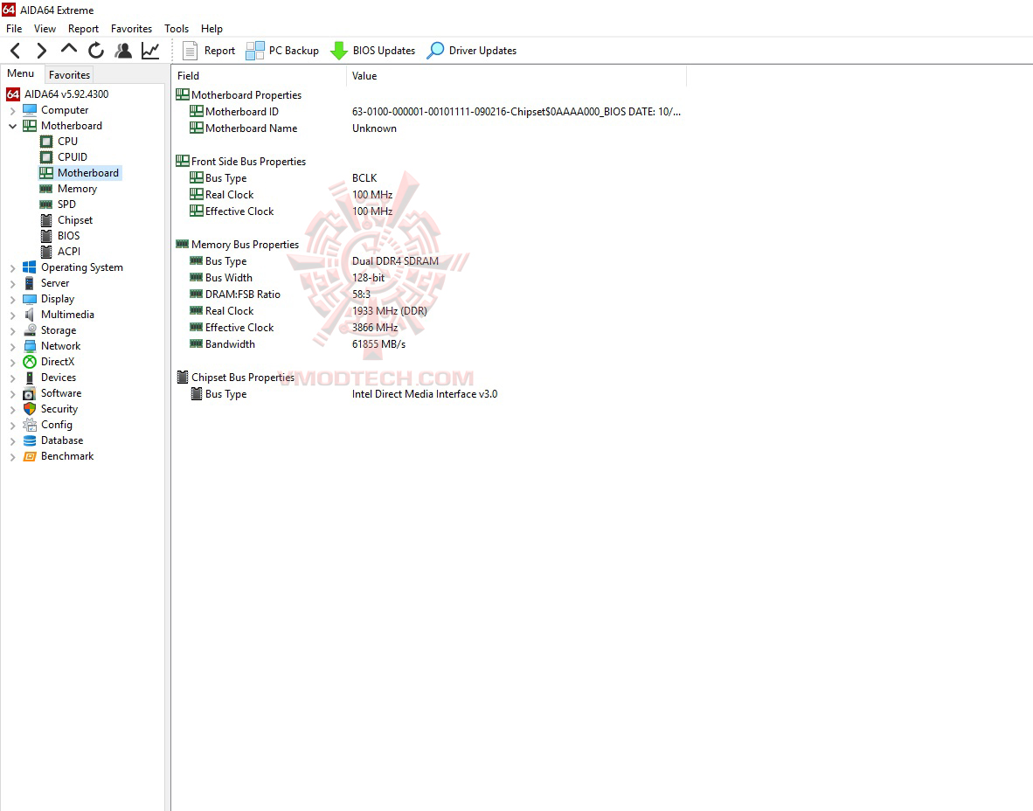Image resolution: width=1033 pixels, height=811 pixels.
Task: Expand the Network tree node
Action: 12,347
